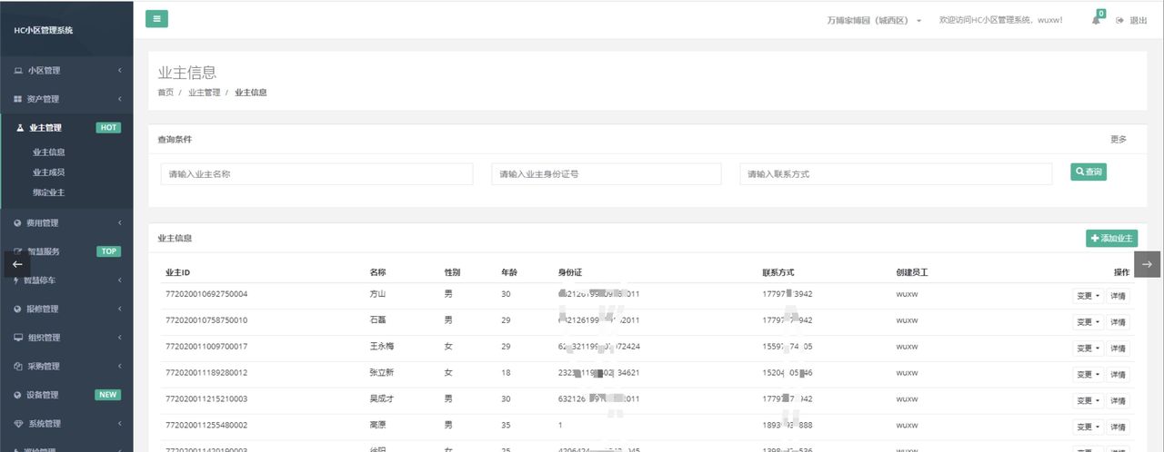This screenshot has width=1164, height=452.
Task: Go to 首页 in the breadcrumb
Action: point(166,93)
